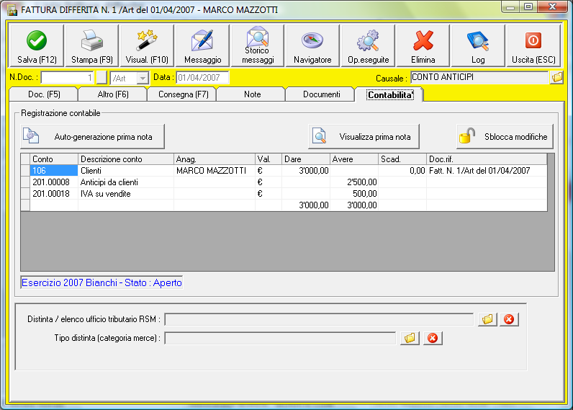This screenshot has width=573, height=410.
Task: Click the Avere column header
Action: pyautogui.click(x=354, y=159)
